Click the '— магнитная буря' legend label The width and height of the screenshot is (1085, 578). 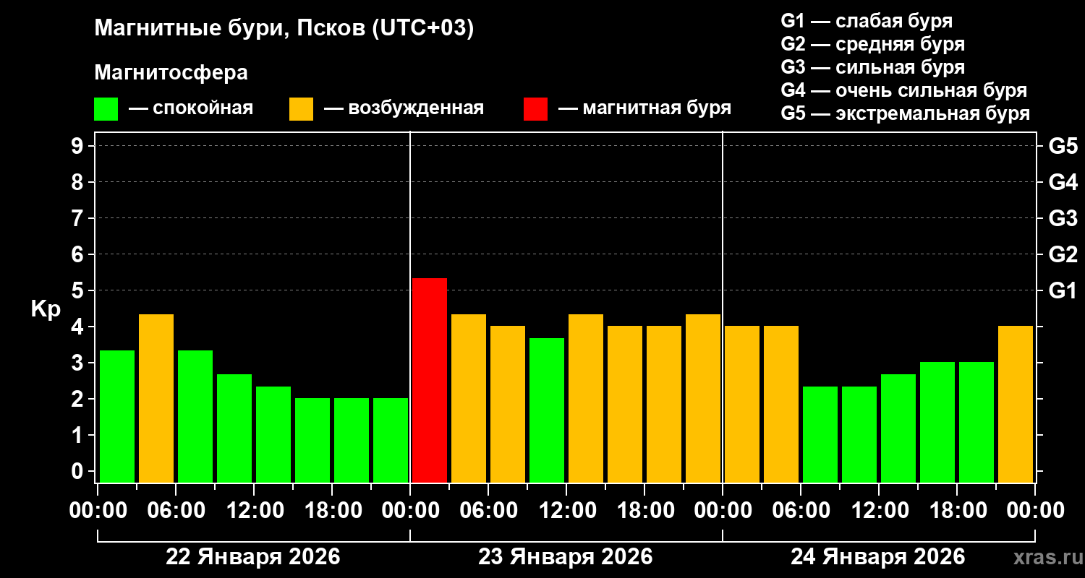(x=644, y=108)
